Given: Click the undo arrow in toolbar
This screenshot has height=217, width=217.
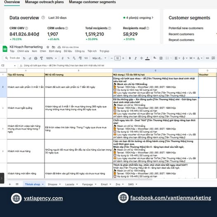Looking at the screenshot, I should (x=24, y=58).
